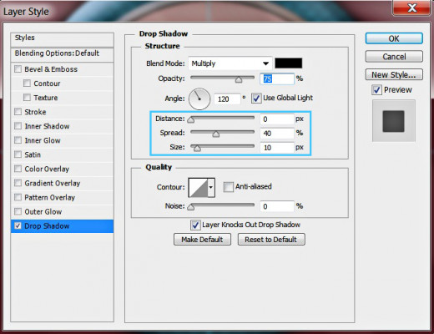Click the Make Default button

coord(202,240)
